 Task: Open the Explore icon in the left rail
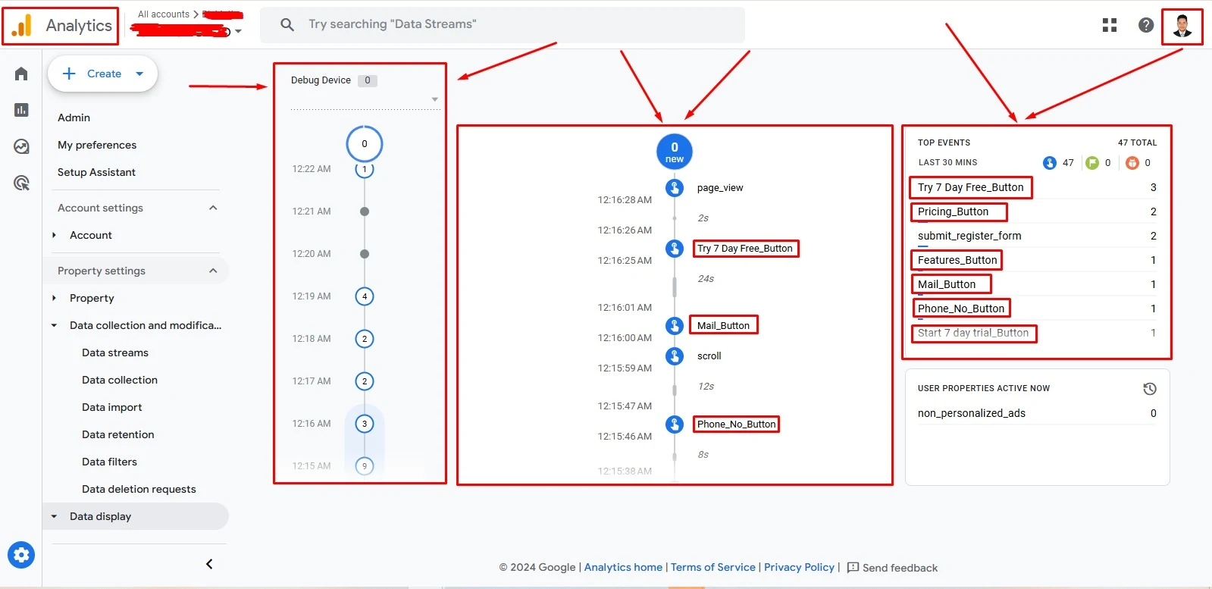click(21, 146)
